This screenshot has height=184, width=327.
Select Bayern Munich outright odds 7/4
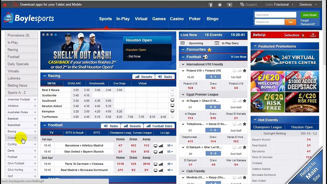coord(309,140)
